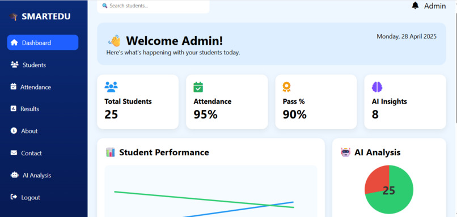Click the Student Performance heading
The height and width of the screenshot is (217, 457).
pyautogui.click(x=164, y=152)
